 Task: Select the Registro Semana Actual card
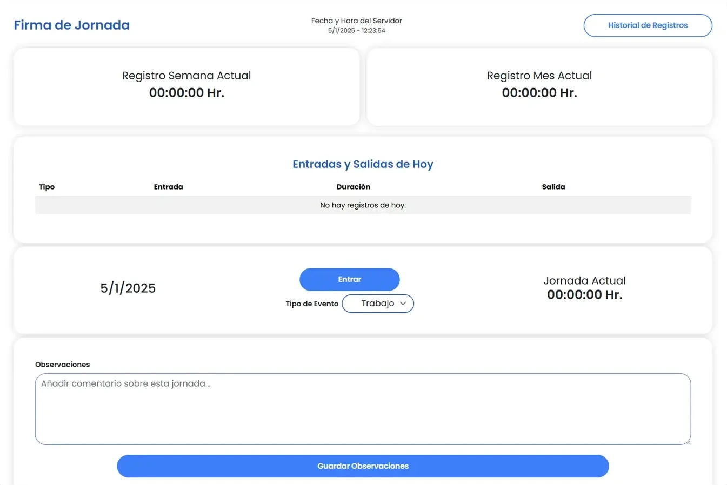(x=186, y=86)
